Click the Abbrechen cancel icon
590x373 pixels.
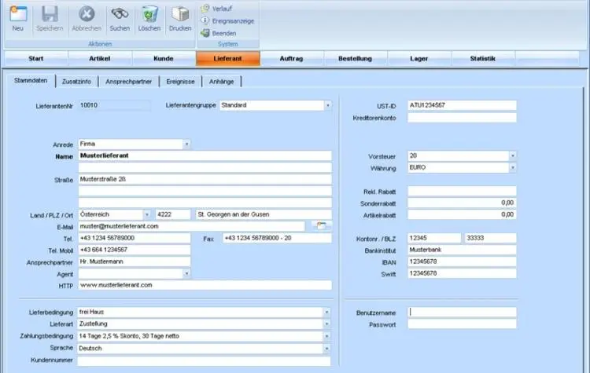[87, 15]
